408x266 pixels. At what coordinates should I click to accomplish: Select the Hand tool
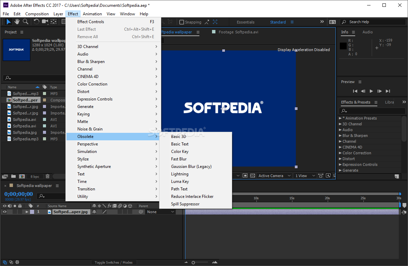click(x=17, y=22)
